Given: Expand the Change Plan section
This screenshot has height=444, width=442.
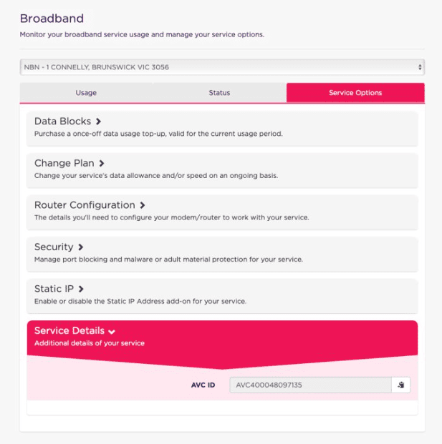Looking at the screenshot, I should (x=64, y=164).
